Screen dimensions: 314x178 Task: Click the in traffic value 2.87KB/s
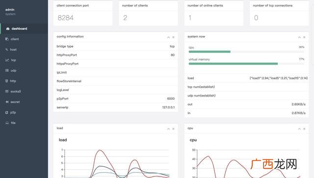click(299, 113)
